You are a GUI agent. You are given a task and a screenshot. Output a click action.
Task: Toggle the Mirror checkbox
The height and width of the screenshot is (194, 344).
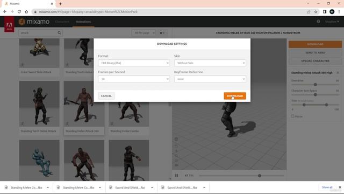[292, 116]
